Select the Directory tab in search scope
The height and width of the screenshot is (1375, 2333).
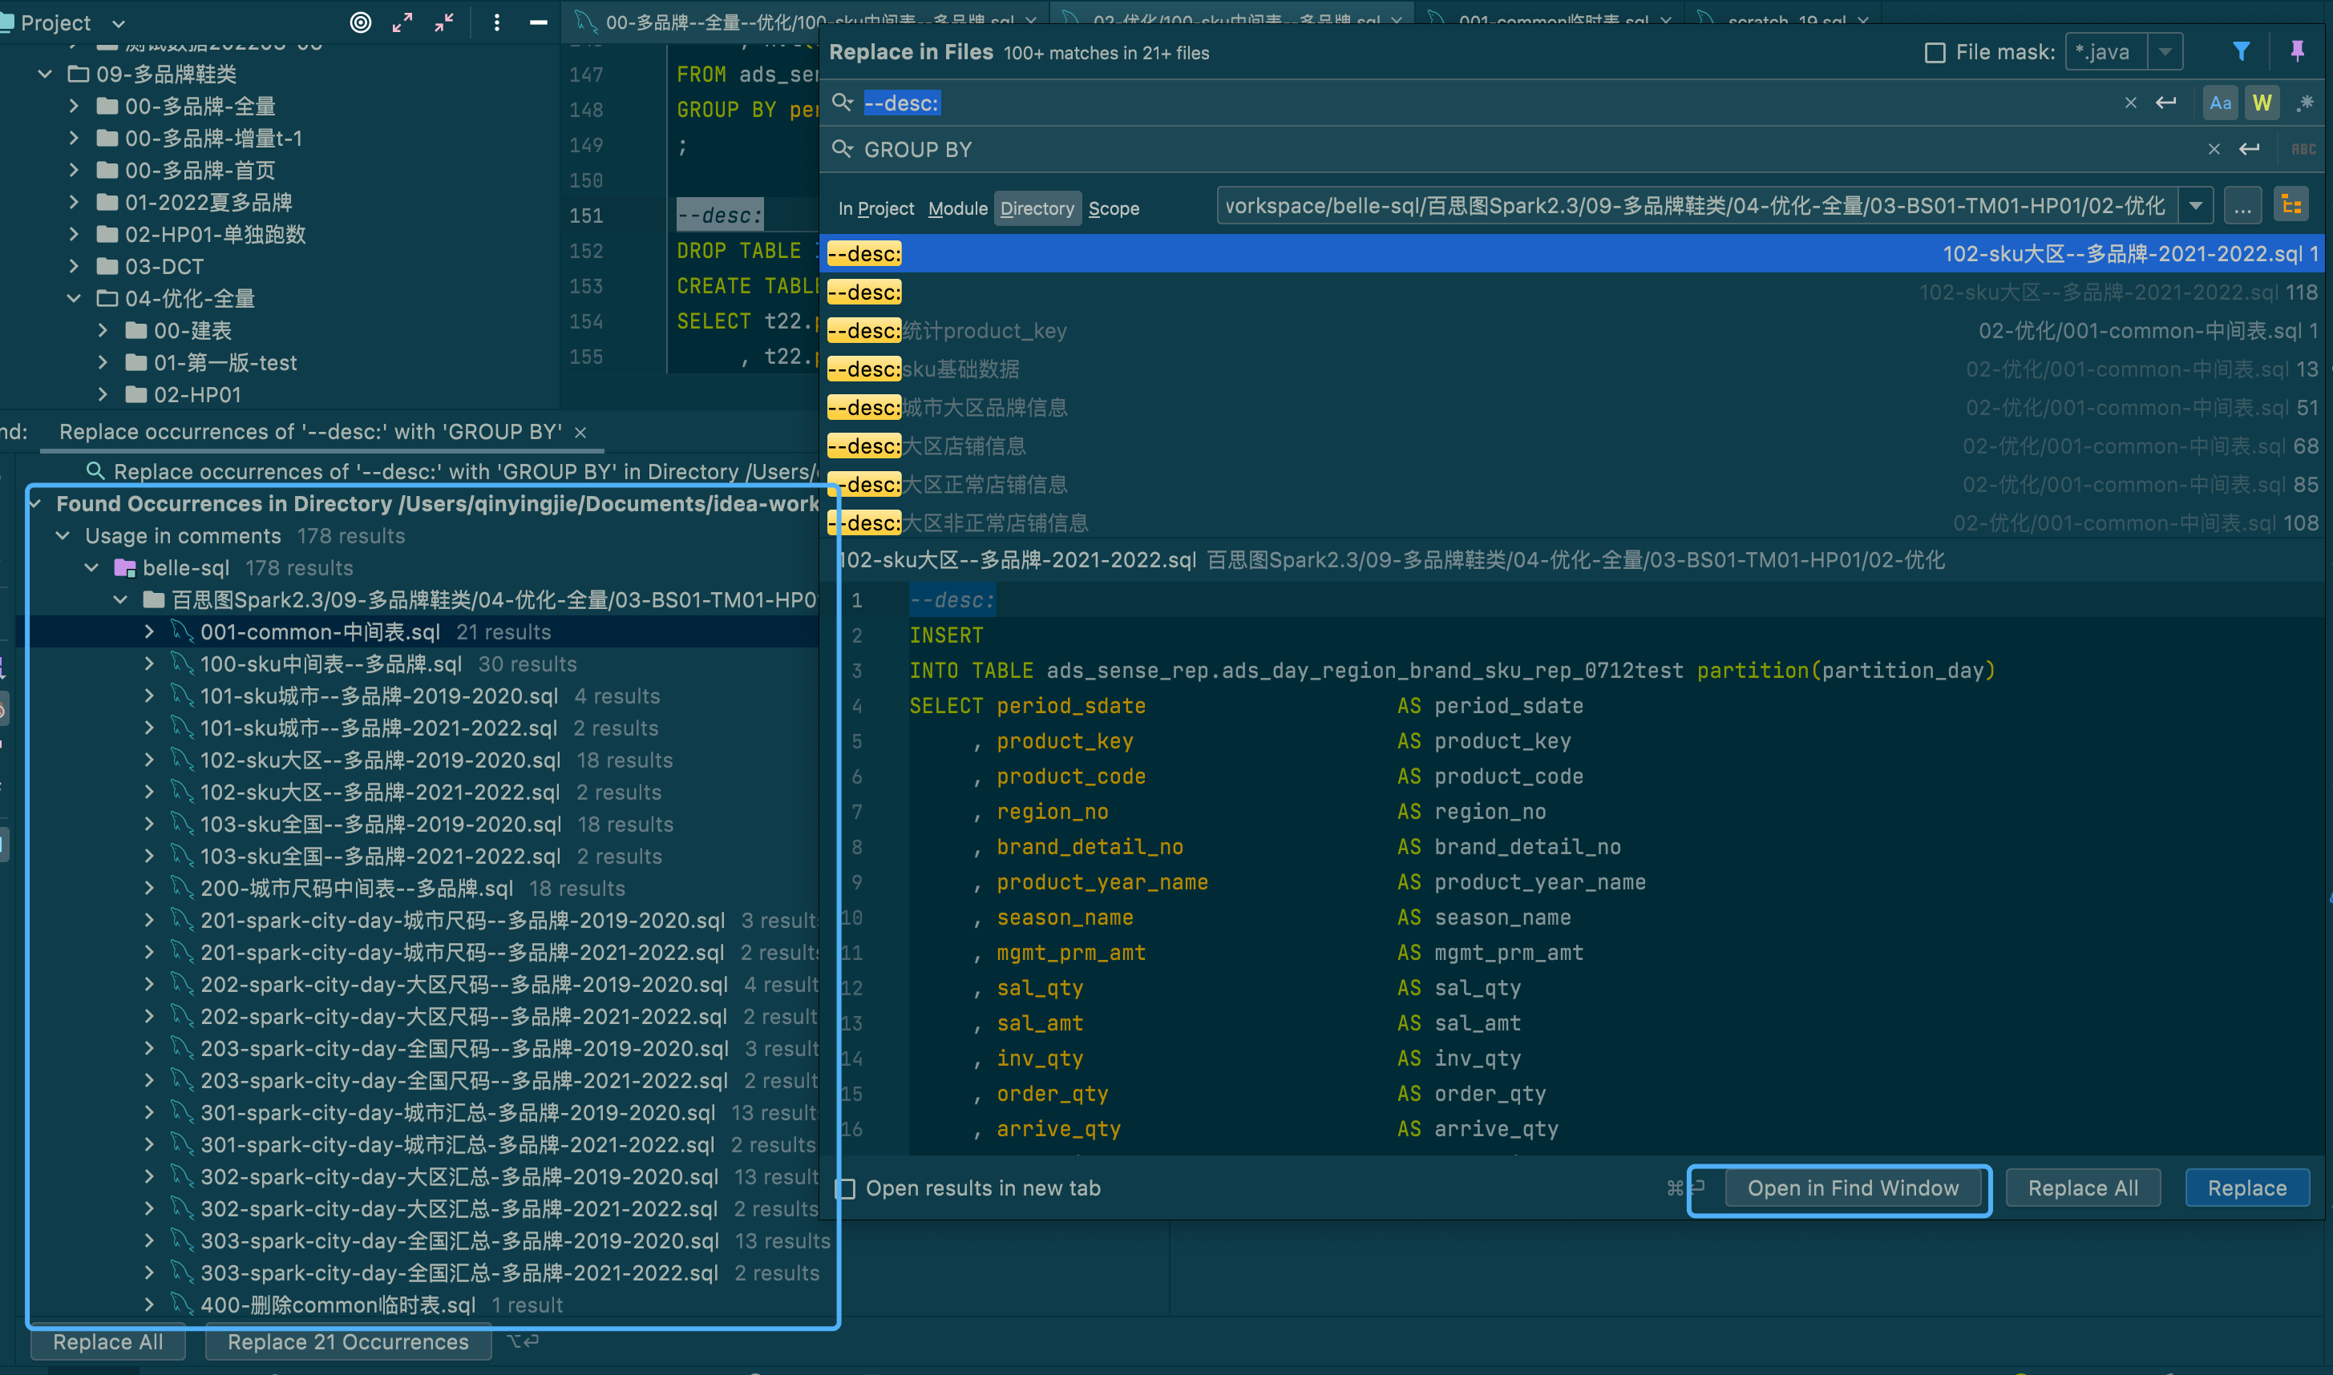(x=1038, y=208)
